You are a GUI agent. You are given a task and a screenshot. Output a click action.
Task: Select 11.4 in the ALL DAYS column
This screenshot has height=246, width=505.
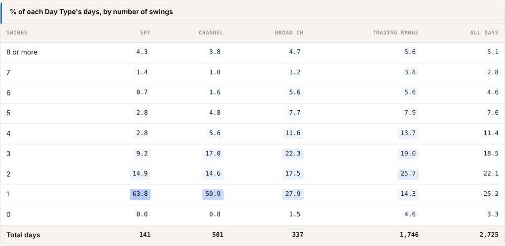[491, 133]
